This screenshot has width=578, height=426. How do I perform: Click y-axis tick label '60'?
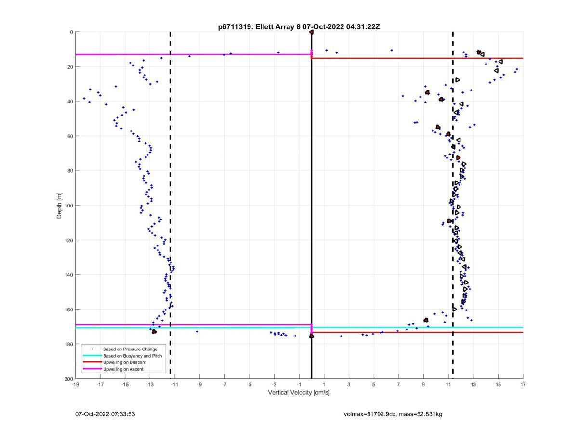pos(70,136)
